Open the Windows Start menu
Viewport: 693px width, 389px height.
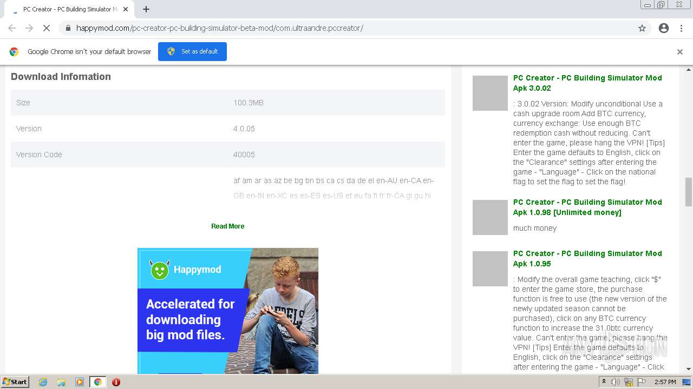15,381
